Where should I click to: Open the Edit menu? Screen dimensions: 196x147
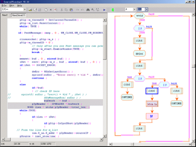pos(12,6)
